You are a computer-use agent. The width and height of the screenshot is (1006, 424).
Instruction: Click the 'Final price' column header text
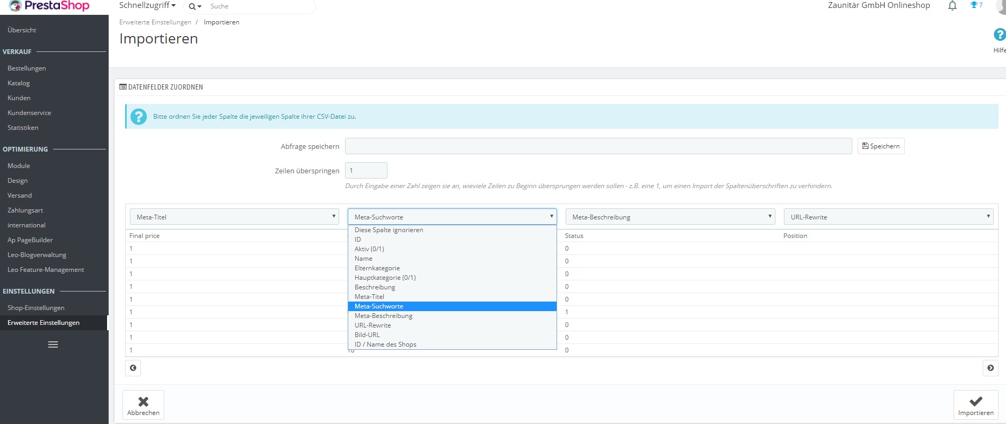pyautogui.click(x=144, y=236)
